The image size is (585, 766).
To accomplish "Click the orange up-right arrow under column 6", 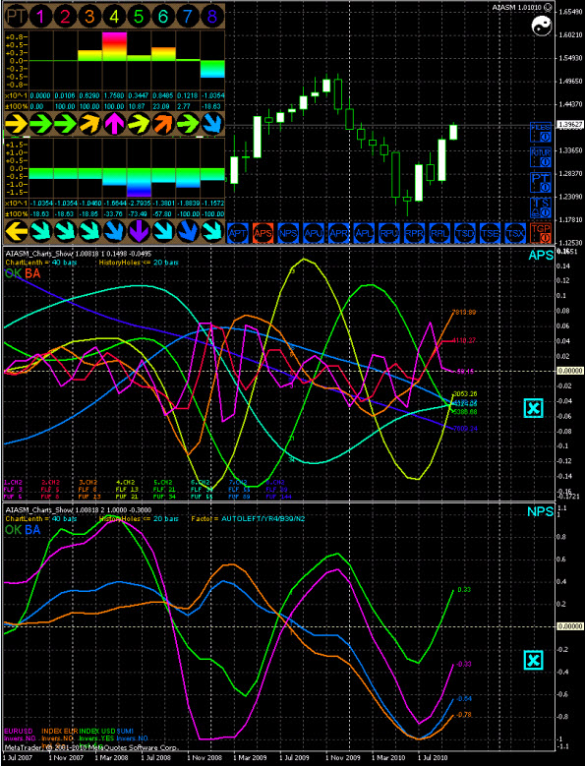I will pos(163,124).
